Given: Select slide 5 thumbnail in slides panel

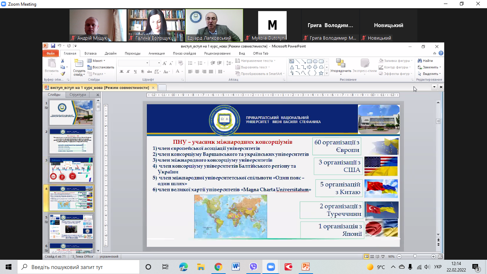Looking at the screenshot, I should [71, 227].
